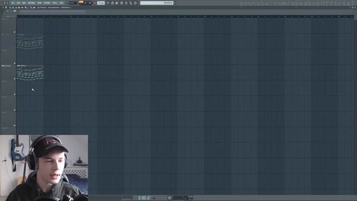The height and width of the screenshot is (201, 357).
Task: Select the Slice tool
Action: 25,7
